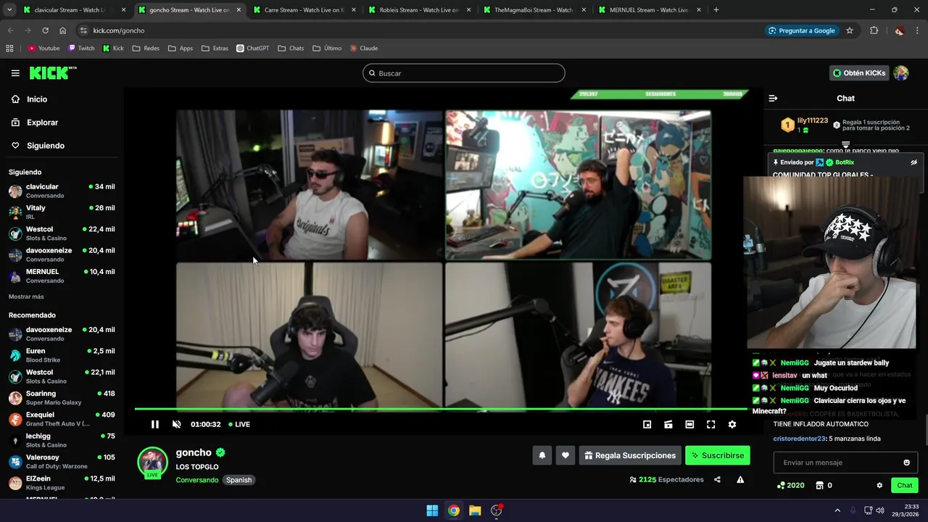
Task: Open Euren recommended channel
Action: 62,355
